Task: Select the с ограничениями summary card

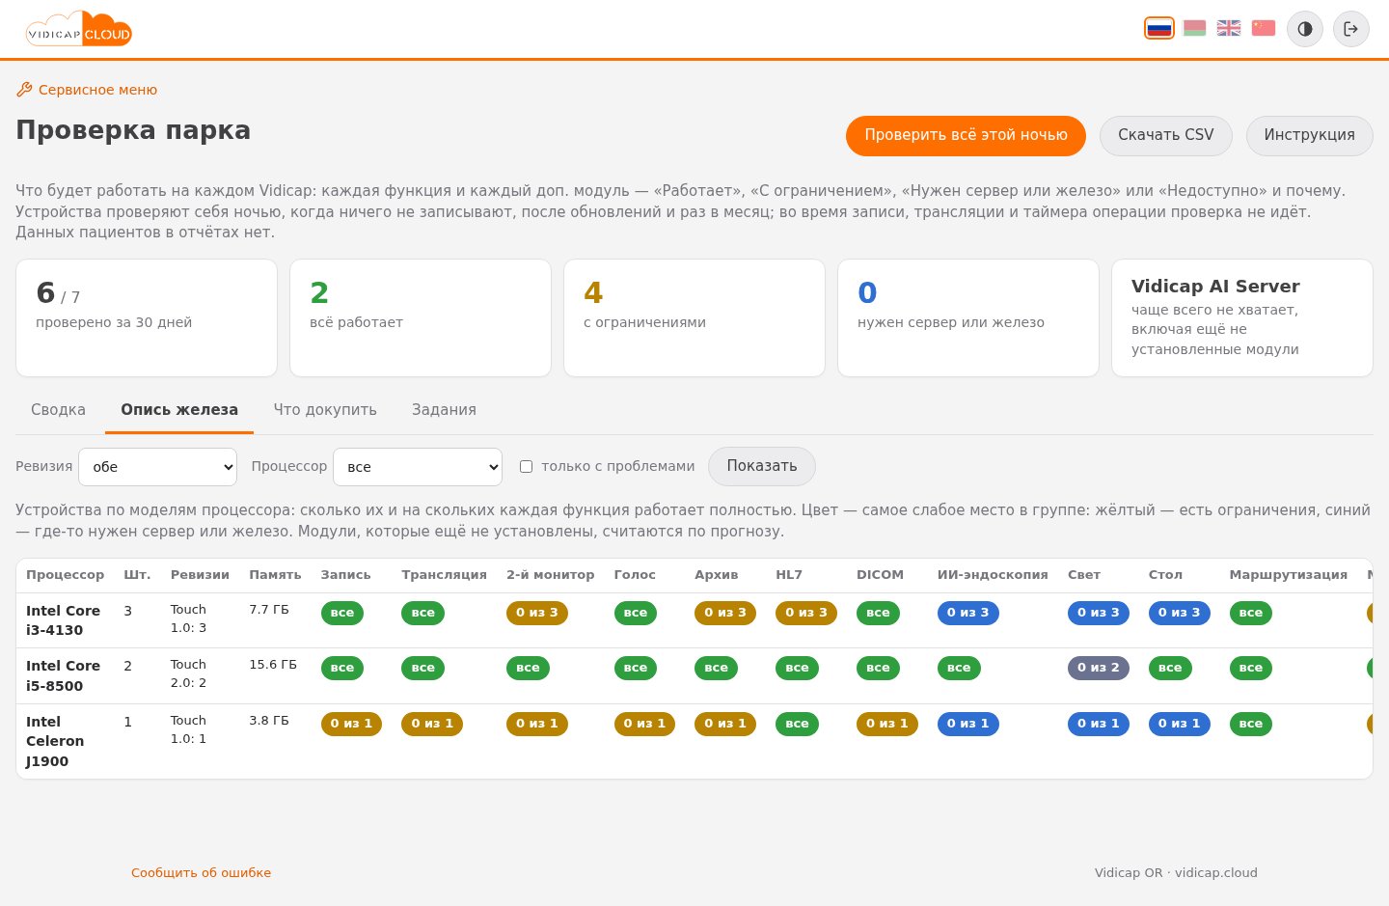Action: (x=694, y=318)
